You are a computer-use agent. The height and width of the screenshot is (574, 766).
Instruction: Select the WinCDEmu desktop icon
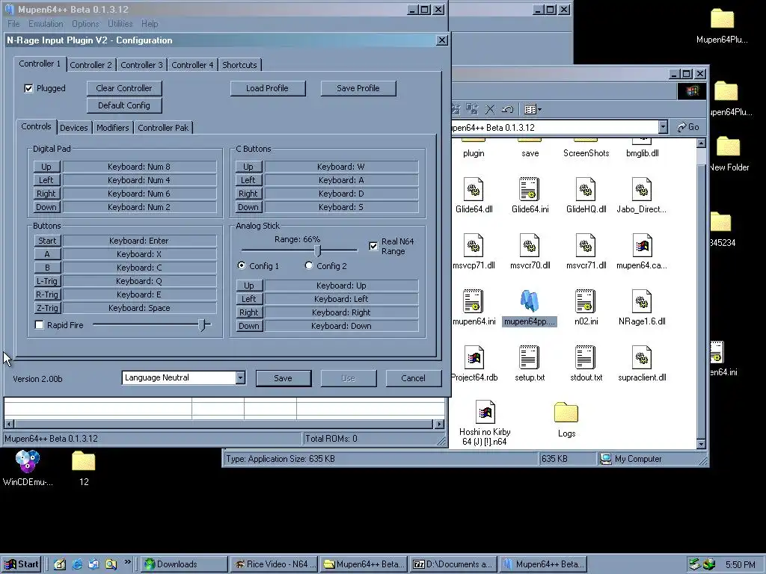(28, 461)
